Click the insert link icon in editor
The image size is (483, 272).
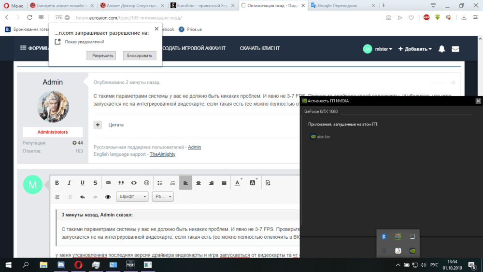pos(108,183)
